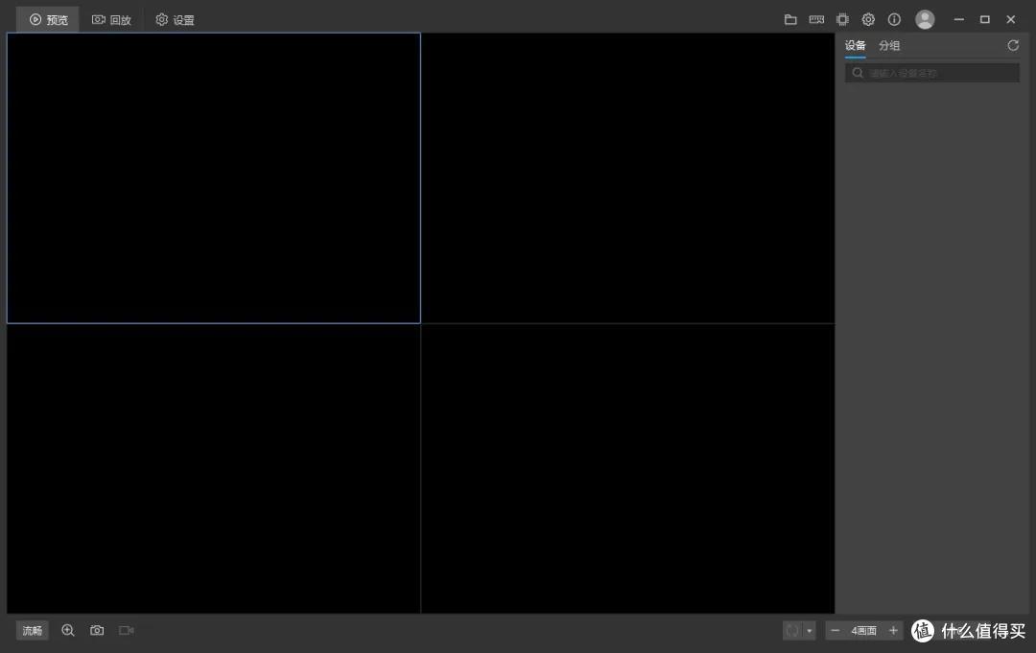The image size is (1036, 653).
Task: Click the device name search field
Action: pos(931,73)
